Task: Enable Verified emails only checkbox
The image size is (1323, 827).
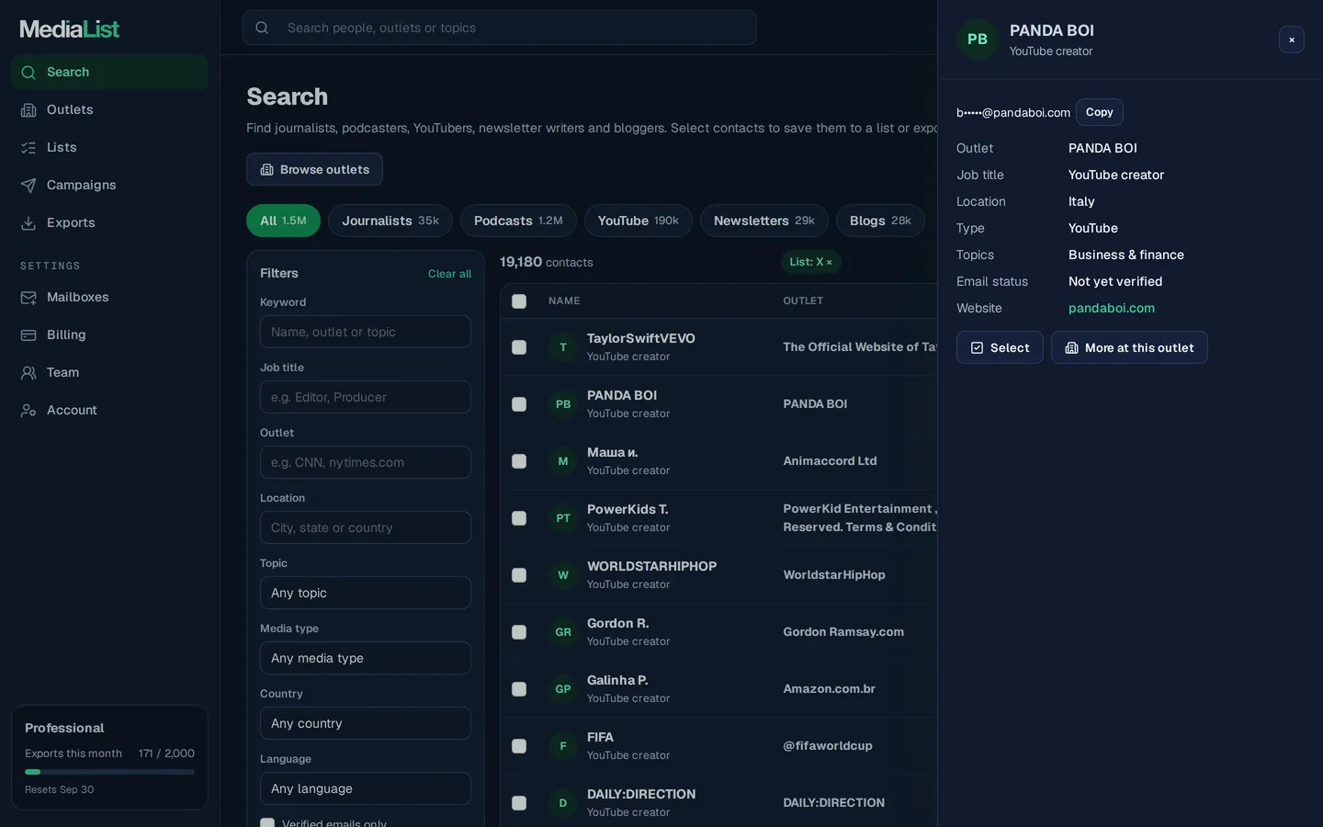Action: [x=267, y=823]
